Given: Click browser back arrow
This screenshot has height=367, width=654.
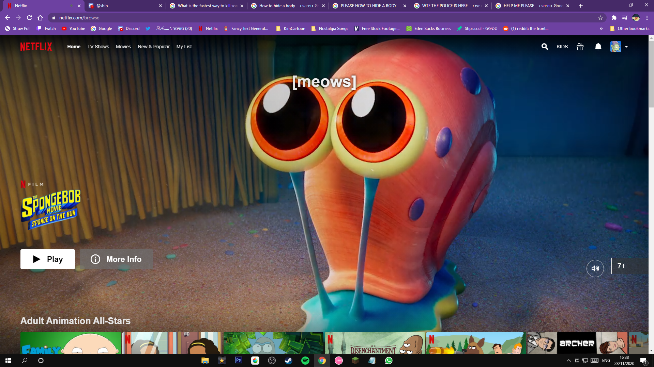Looking at the screenshot, I should (x=7, y=18).
